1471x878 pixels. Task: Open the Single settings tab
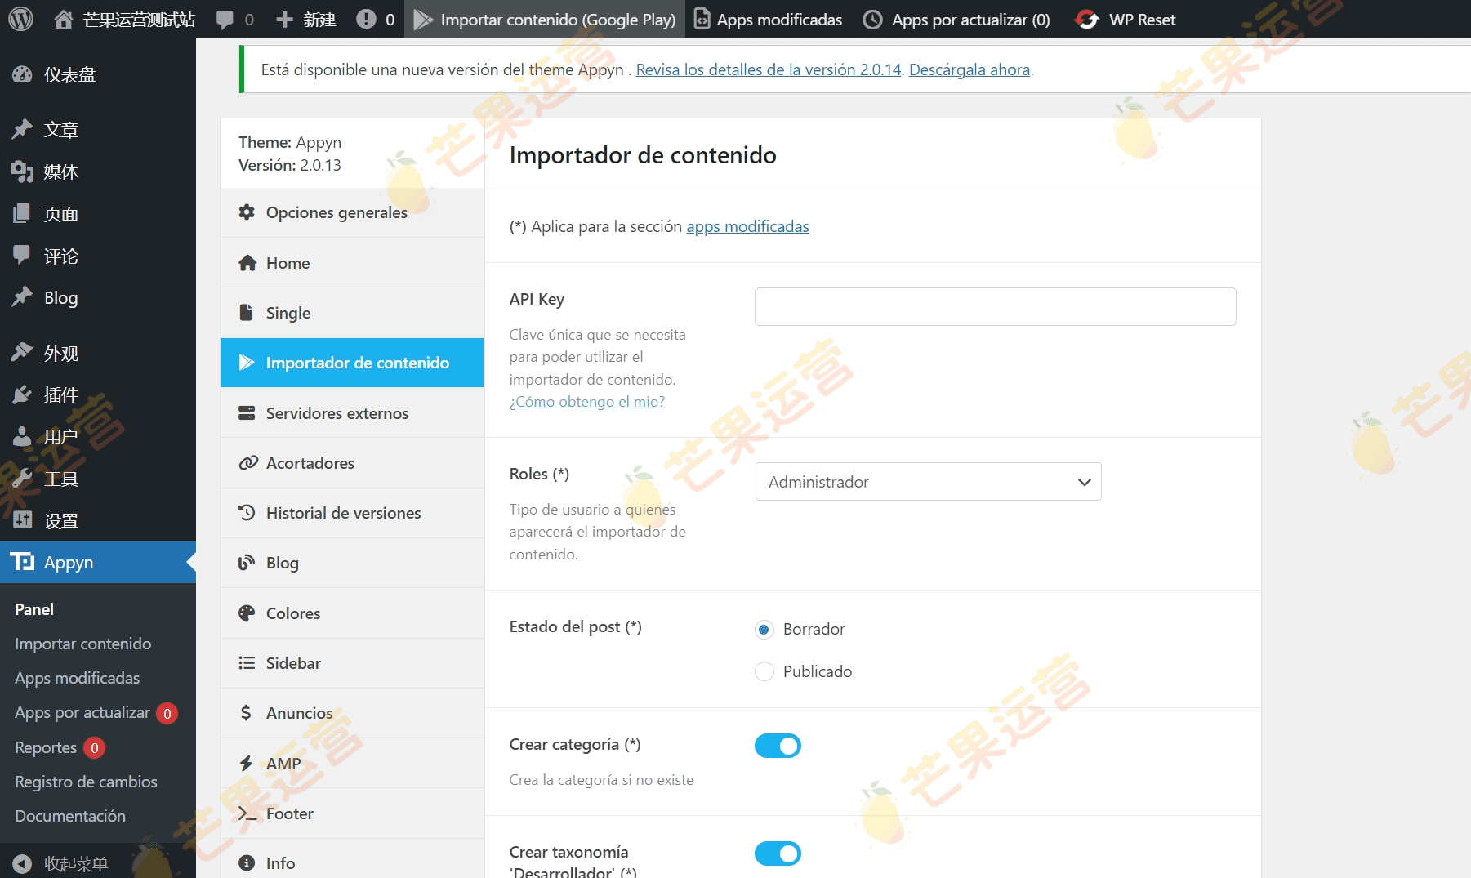[352, 313]
